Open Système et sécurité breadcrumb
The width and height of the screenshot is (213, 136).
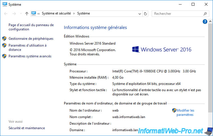(56, 13)
